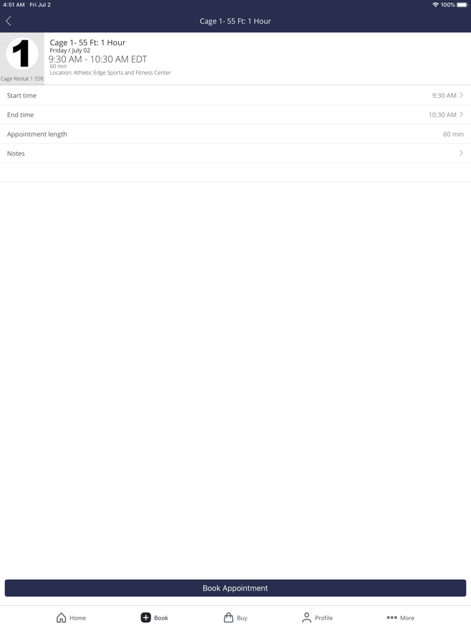The width and height of the screenshot is (471, 629).
Task: Open the Buy shopping bag icon
Action: coord(229,618)
